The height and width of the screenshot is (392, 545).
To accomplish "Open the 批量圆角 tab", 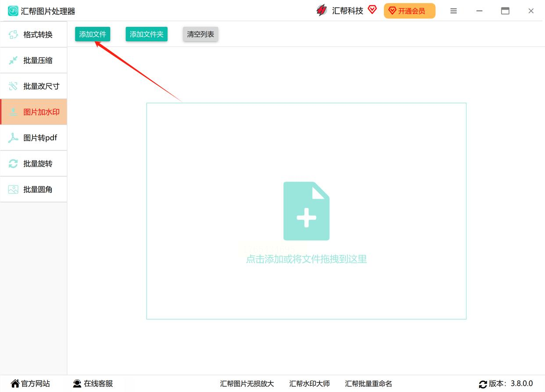I will click(x=33, y=189).
